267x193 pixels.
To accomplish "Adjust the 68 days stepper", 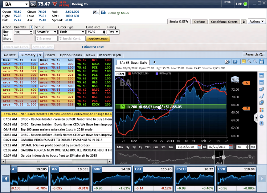I will coord(247,147).
